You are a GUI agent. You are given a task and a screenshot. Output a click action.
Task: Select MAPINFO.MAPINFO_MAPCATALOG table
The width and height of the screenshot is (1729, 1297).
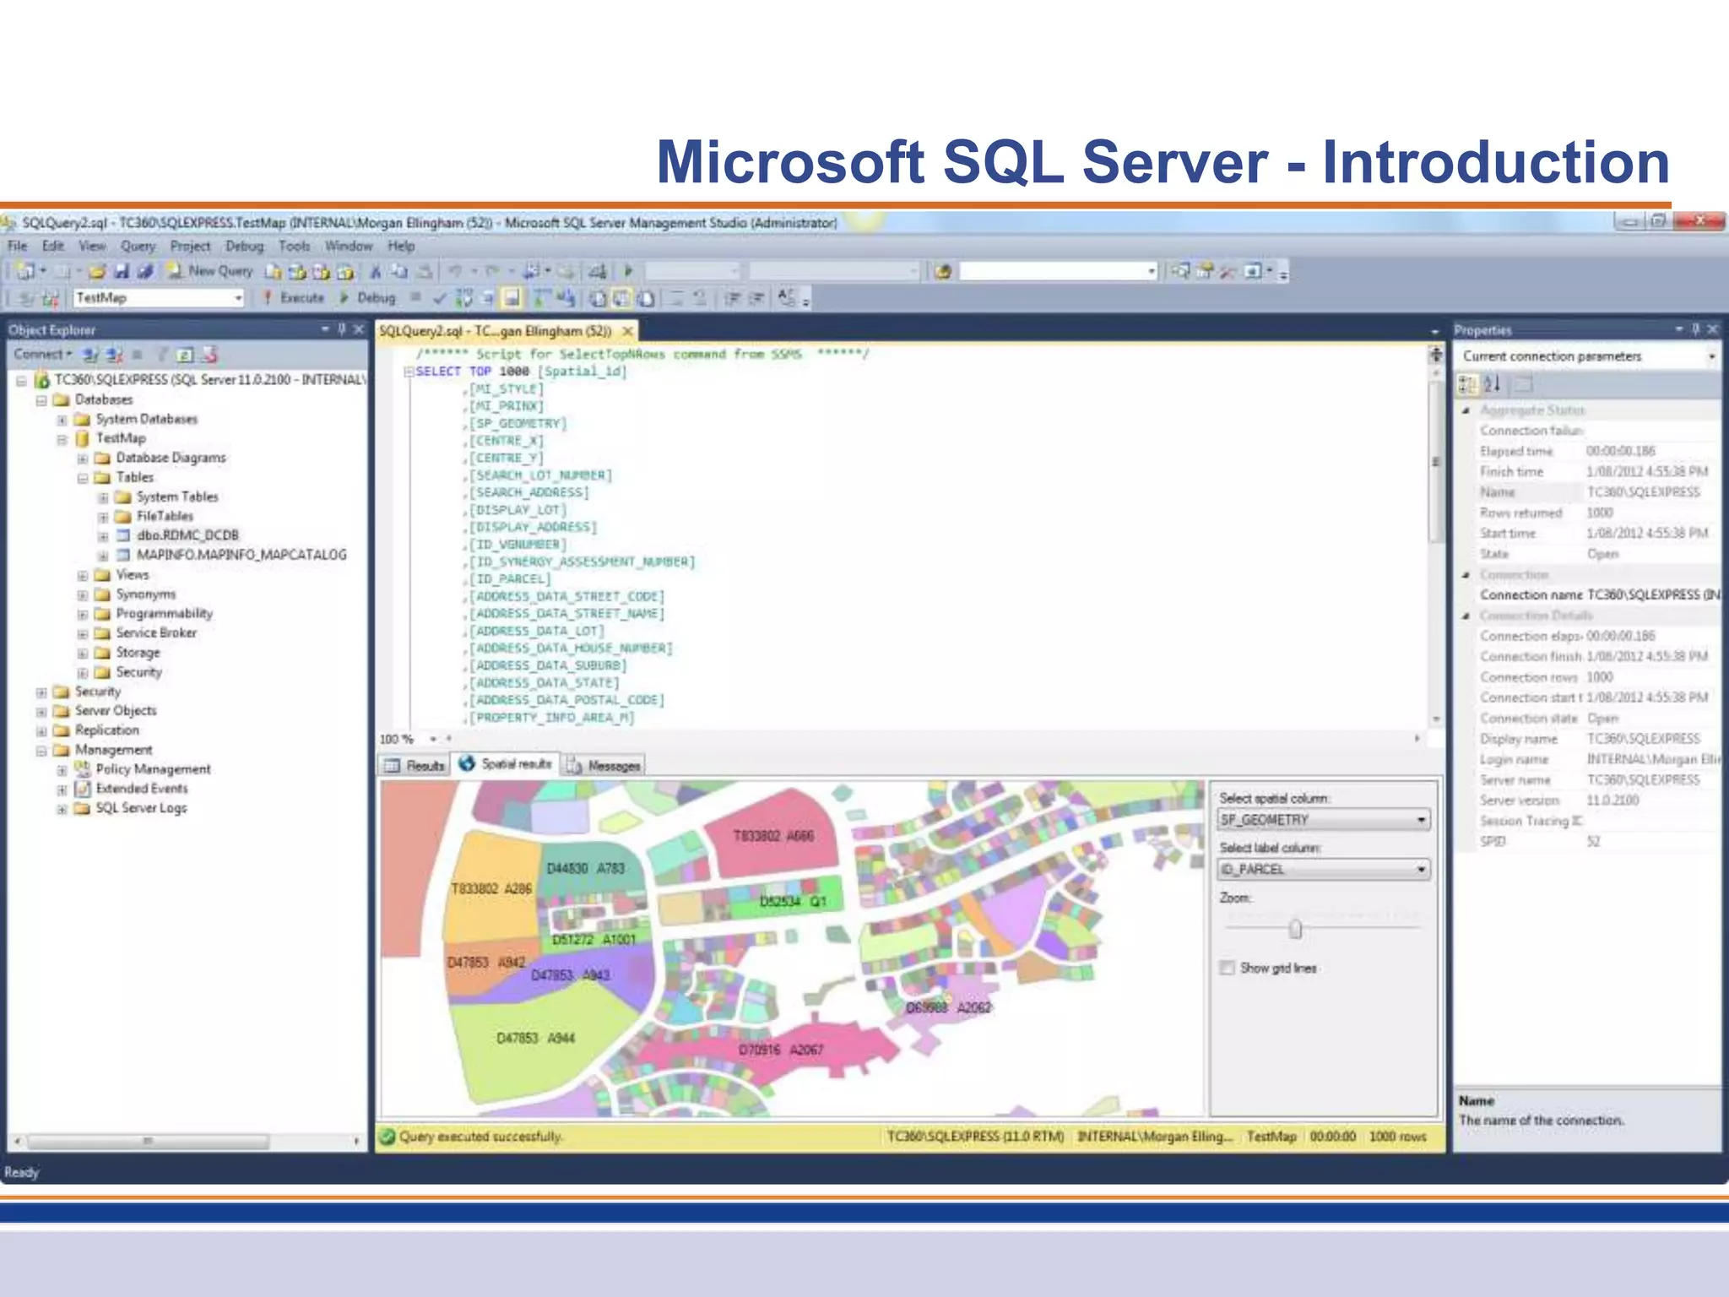coord(241,555)
